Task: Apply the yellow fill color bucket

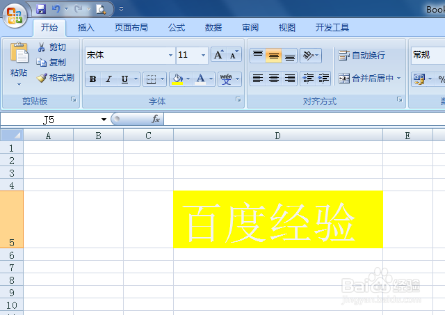Action: click(x=178, y=79)
